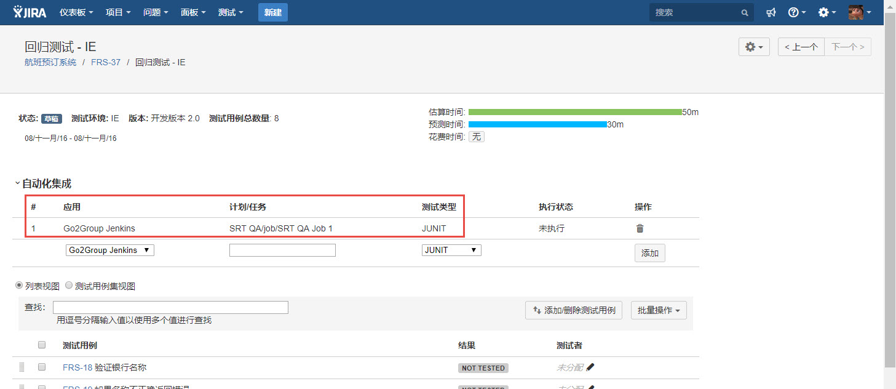The width and height of the screenshot is (896, 389).
Task: Click the JIRA logo
Action: 30,12
